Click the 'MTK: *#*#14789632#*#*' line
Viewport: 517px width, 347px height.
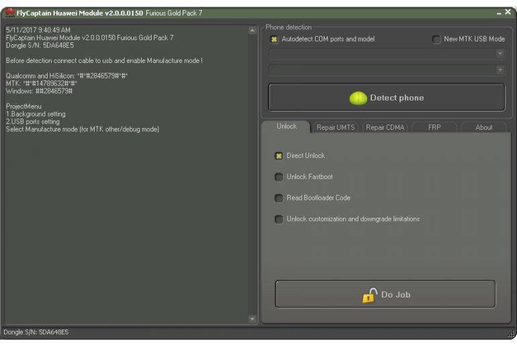point(42,84)
